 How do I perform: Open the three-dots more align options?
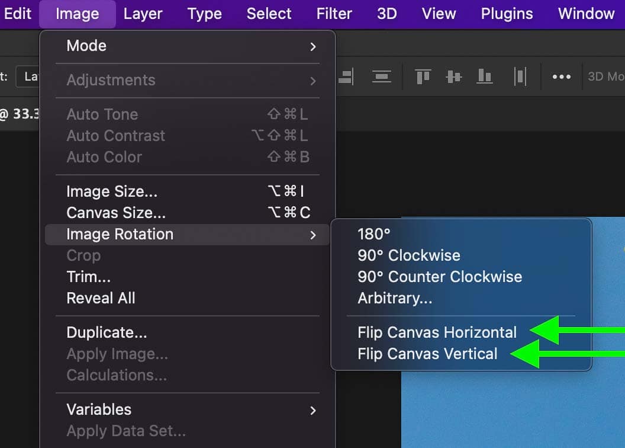561,76
